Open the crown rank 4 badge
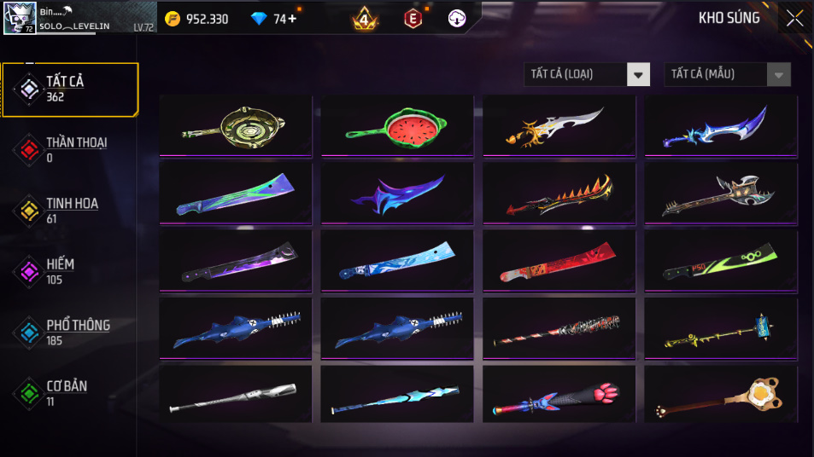The height and width of the screenshot is (457, 814). point(365,19)
